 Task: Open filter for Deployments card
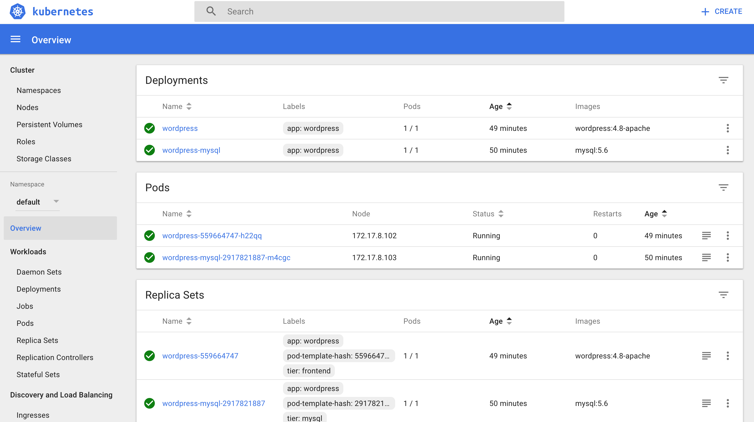click(x=723, y=80)
